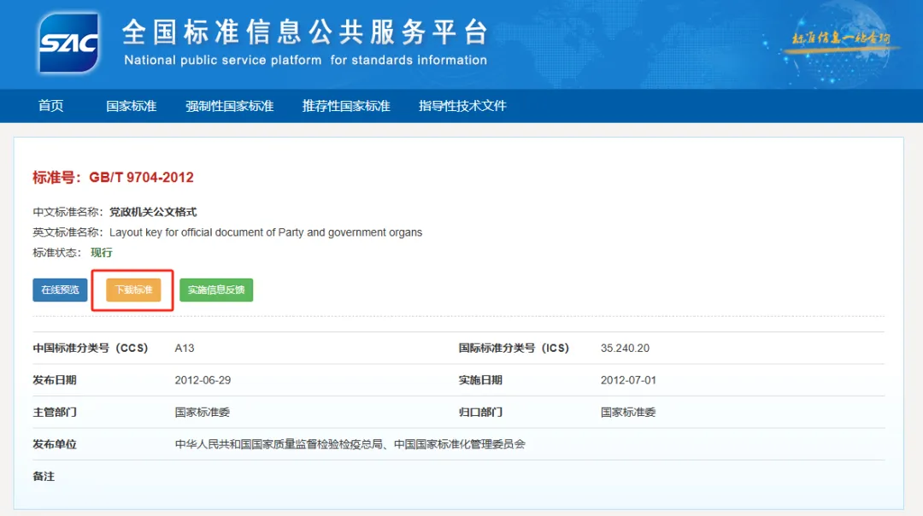Click the CCS value A13
Viewport: 923px width, 516px height.
tap(185, 349)
